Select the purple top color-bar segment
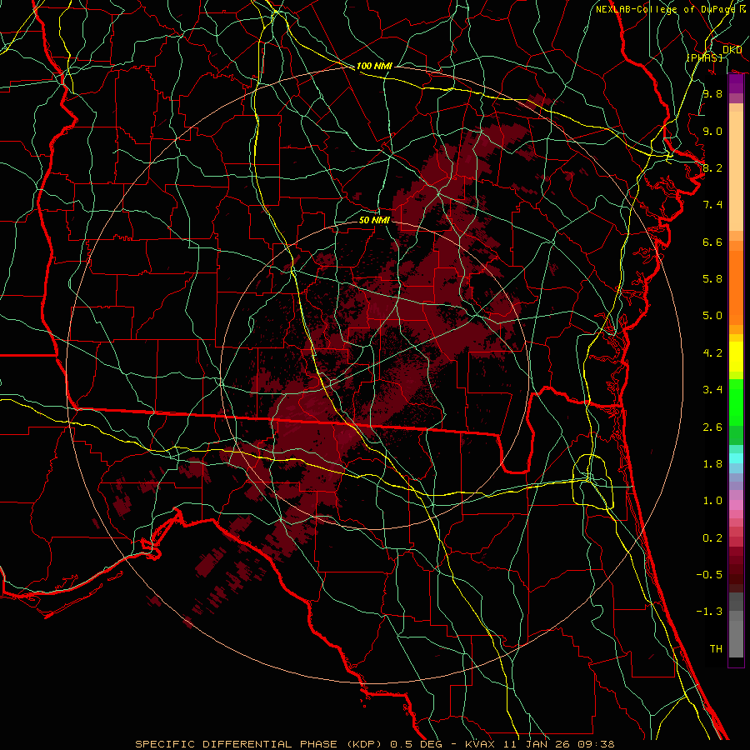The image size is (750, 750). [736, 83]
